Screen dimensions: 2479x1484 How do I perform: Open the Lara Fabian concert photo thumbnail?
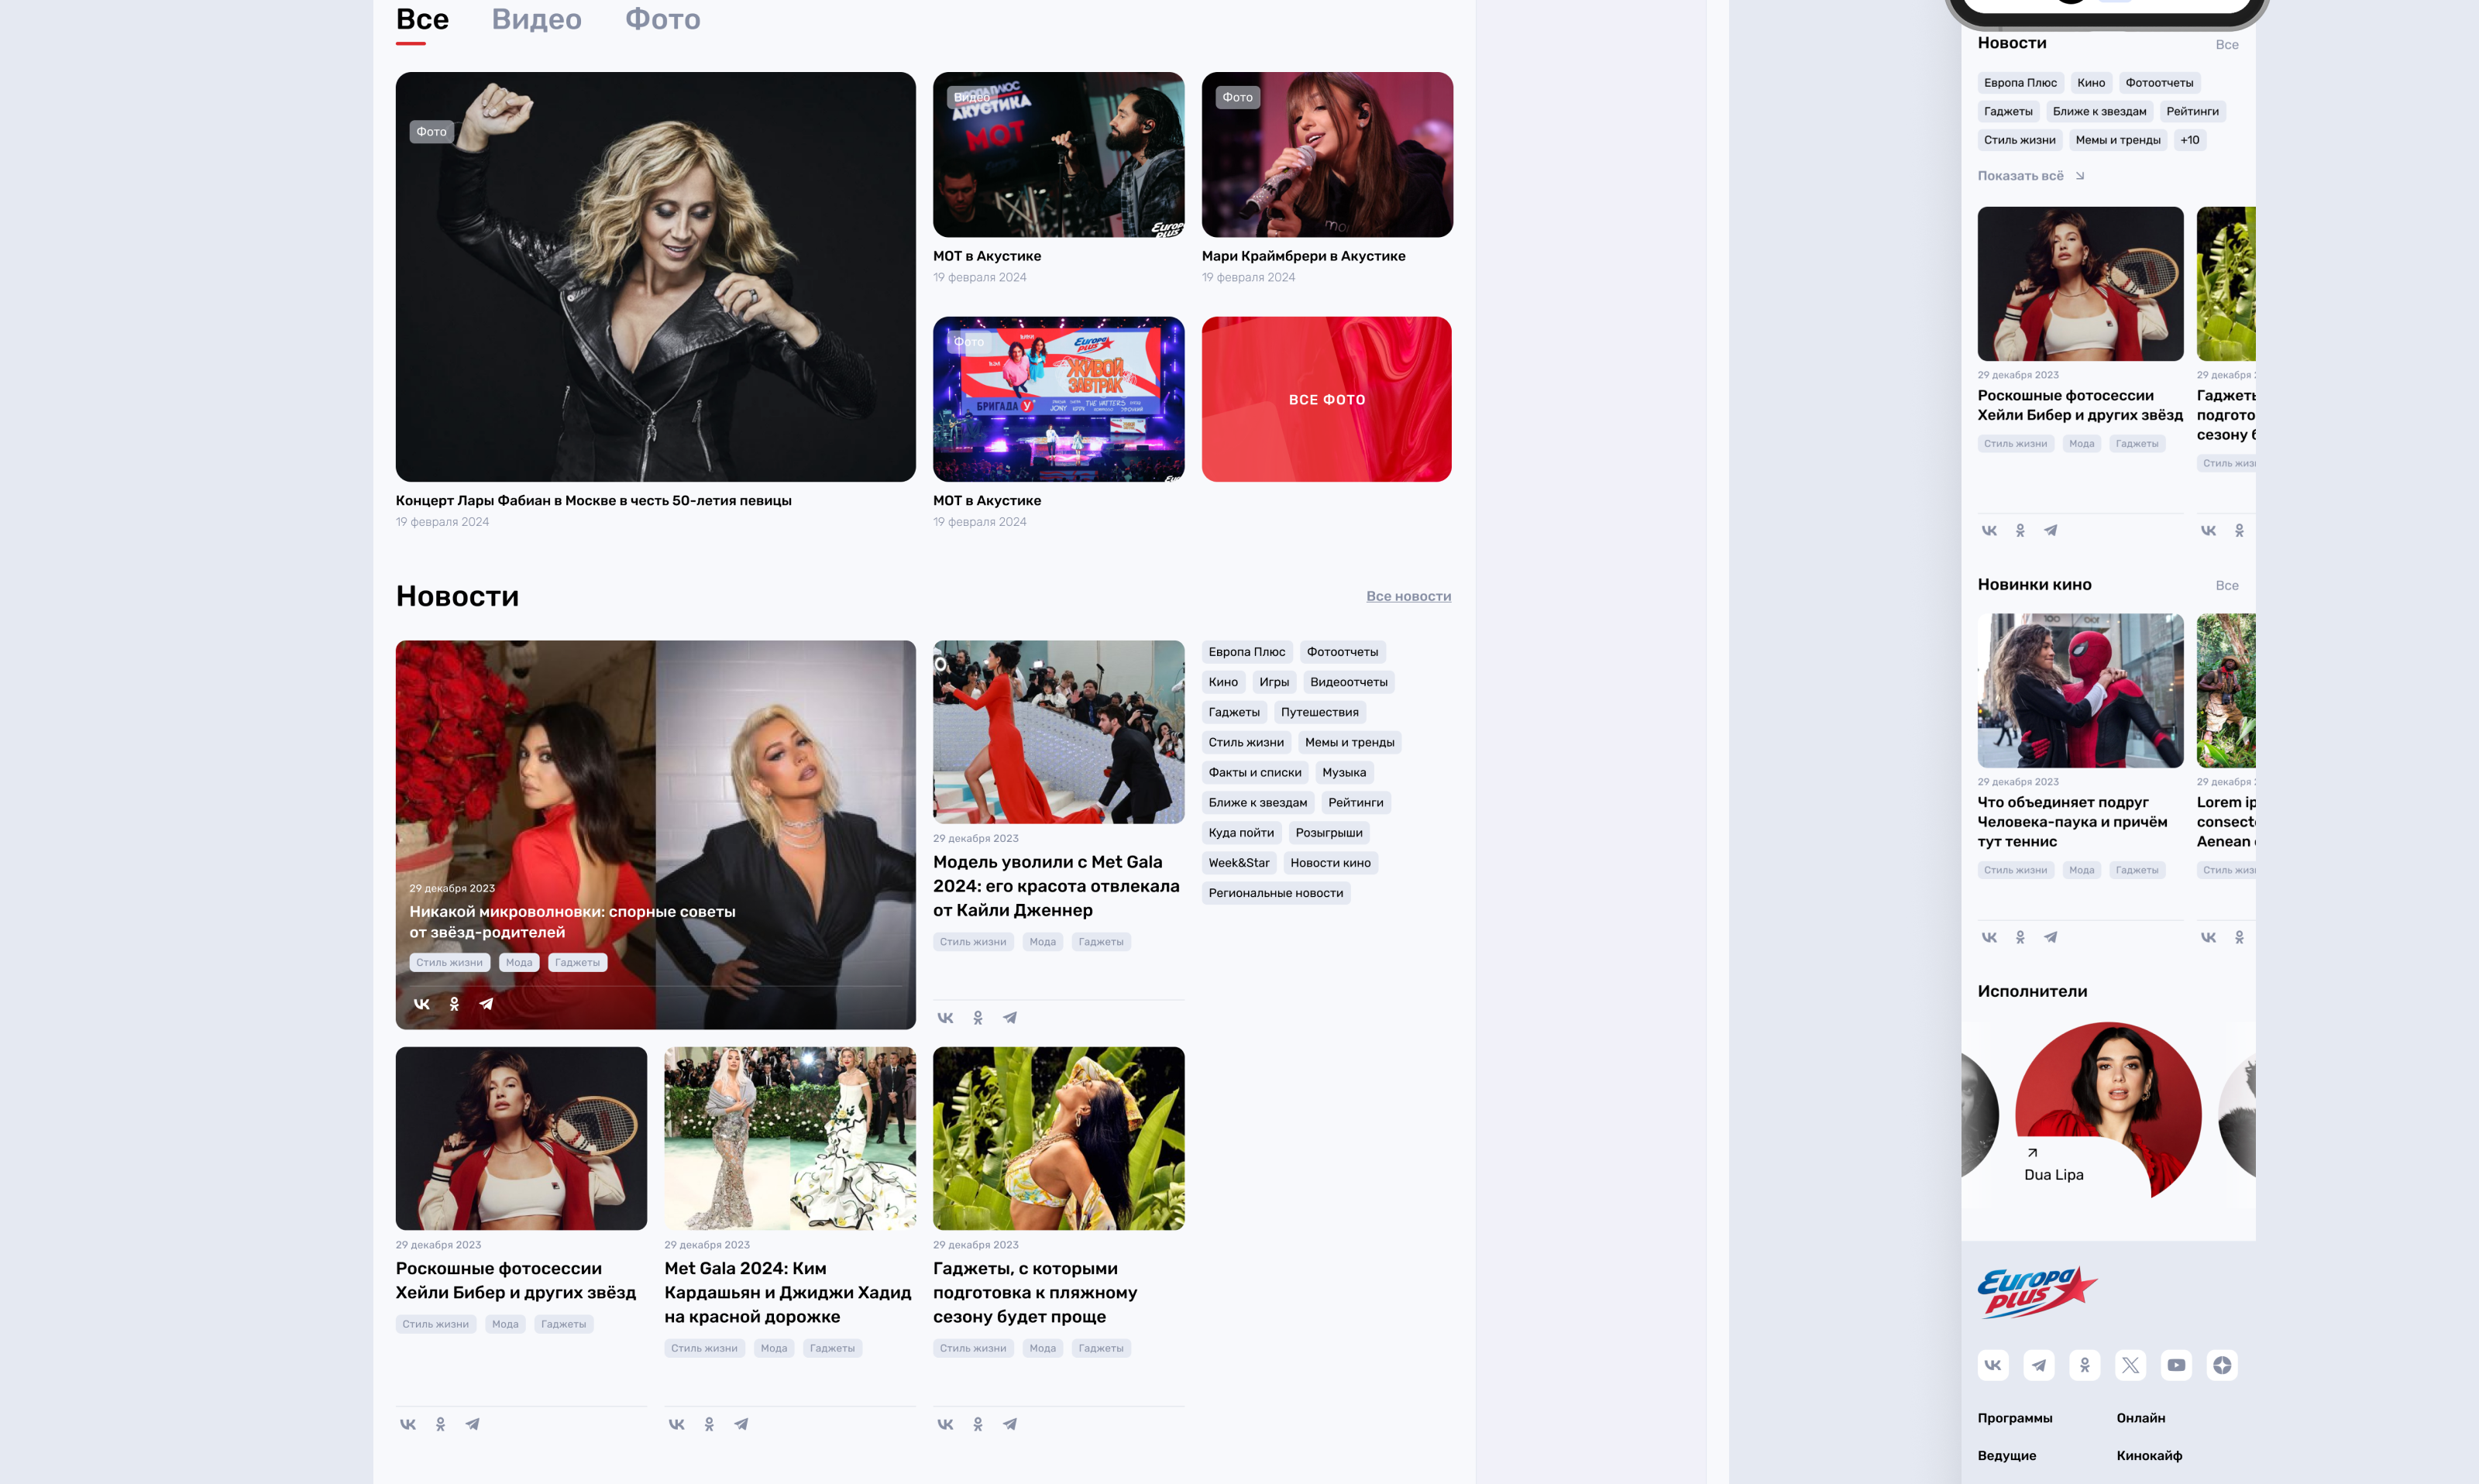(x=655, y=277)
